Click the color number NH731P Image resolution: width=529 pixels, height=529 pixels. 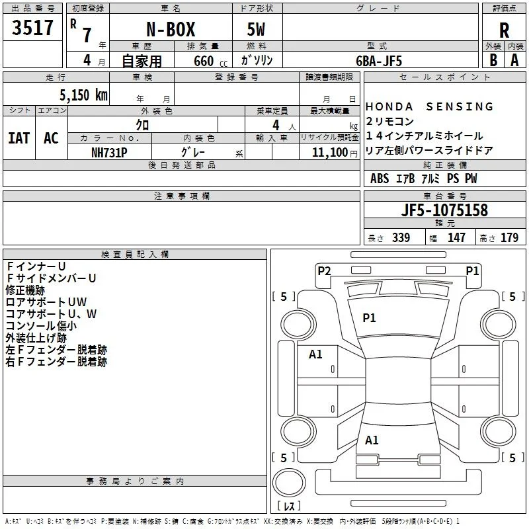pos(109,153)
